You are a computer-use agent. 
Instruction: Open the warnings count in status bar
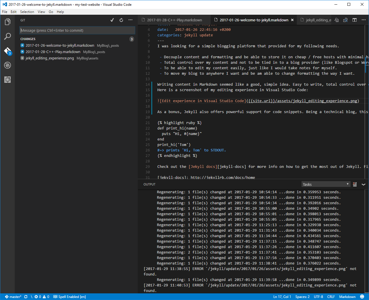coord(46,297)
